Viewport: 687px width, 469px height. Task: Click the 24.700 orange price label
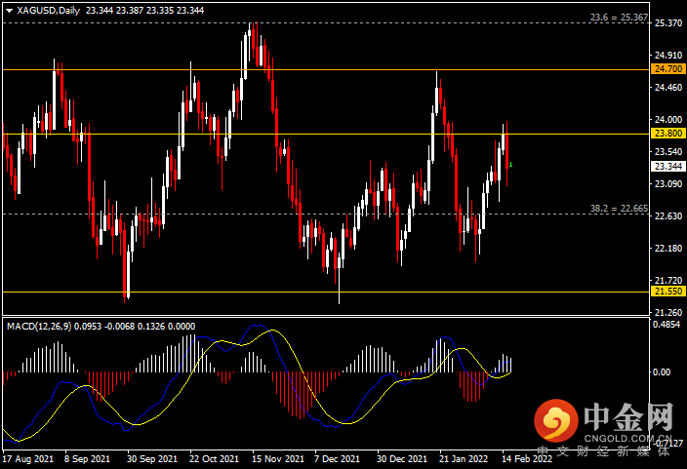667,69
